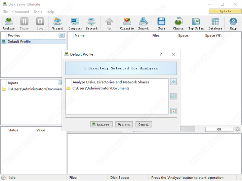Select Default Profile in Profiles list
The width and height of the screenshot is (242, 181).
(x=33, y=42)
